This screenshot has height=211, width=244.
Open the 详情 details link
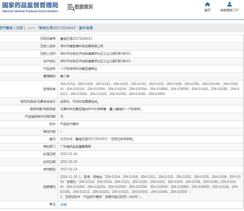pyautogui.click(x=63, y=205)
